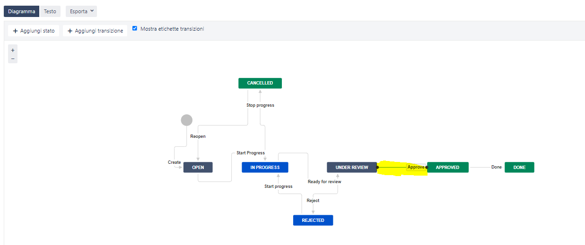Select the APPROVED status node

pyautogui.click(x=447, y=167)
